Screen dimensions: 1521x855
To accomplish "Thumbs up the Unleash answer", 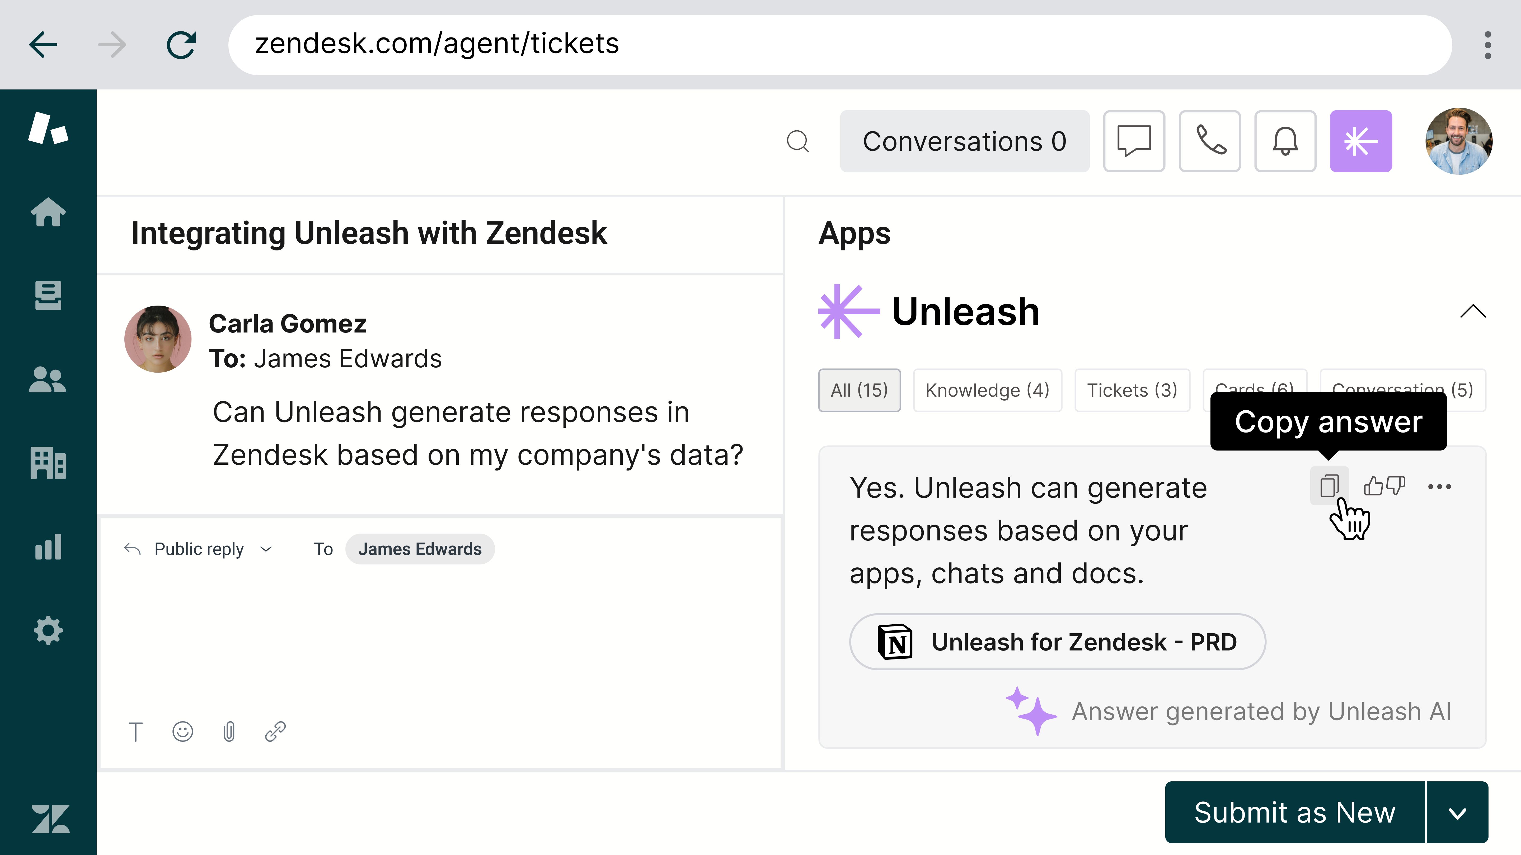I will tap(1373, 486).
